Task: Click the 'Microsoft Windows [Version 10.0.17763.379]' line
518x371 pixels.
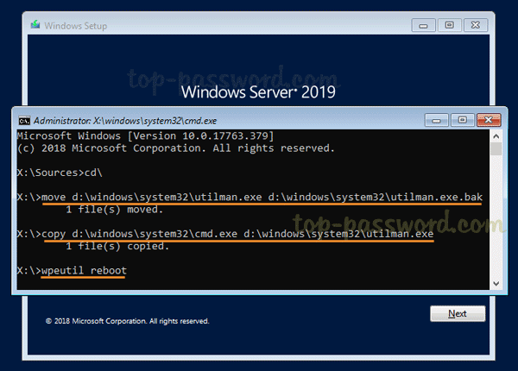Action: tap(145, 136)
